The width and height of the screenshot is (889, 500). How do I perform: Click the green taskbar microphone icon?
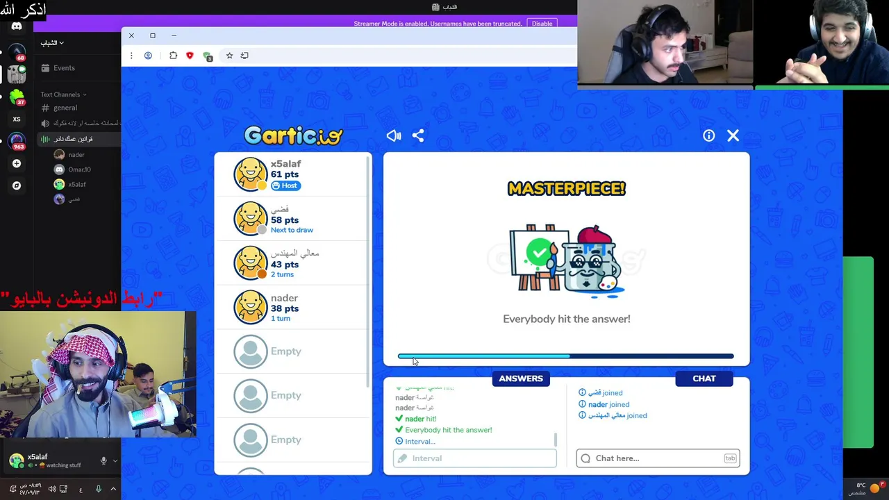click(98, 489)
